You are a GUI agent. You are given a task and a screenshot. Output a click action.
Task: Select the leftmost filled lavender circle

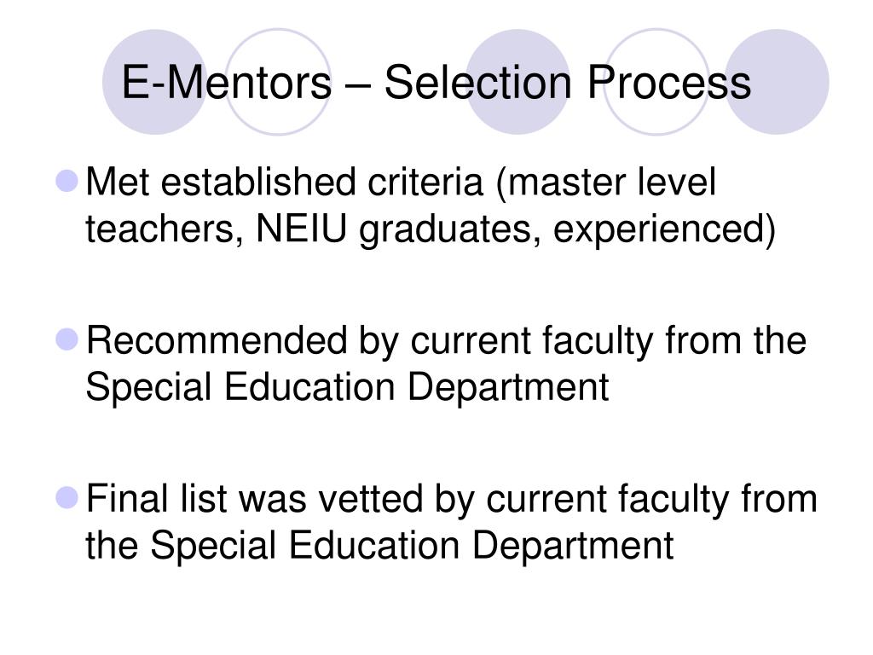[155, 82]
